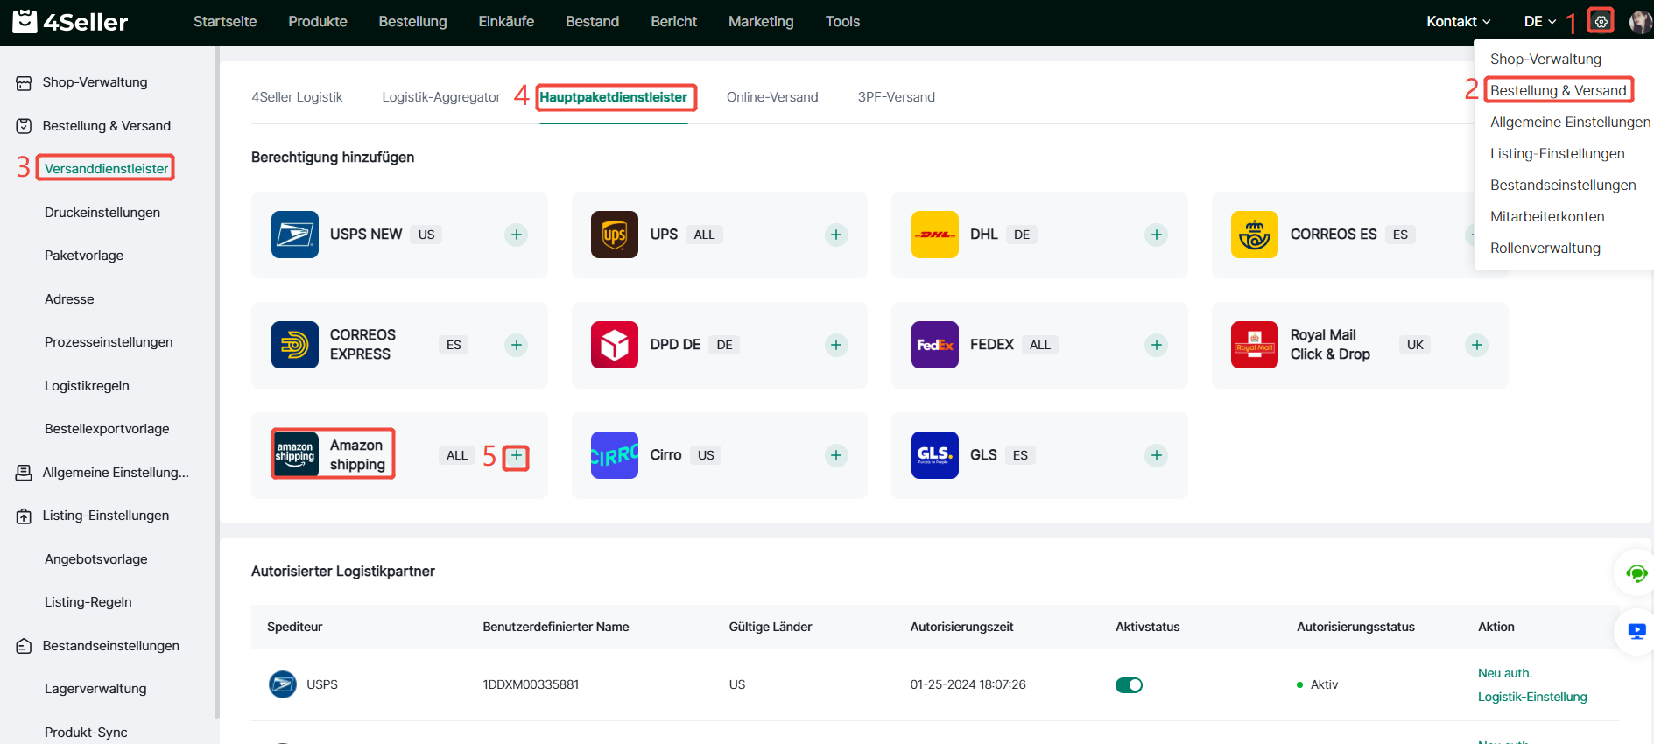Choose Listing-Einstellungen in settings dropdown
This screenshot has height=744, width=1654.
[x=1558, y=154]
